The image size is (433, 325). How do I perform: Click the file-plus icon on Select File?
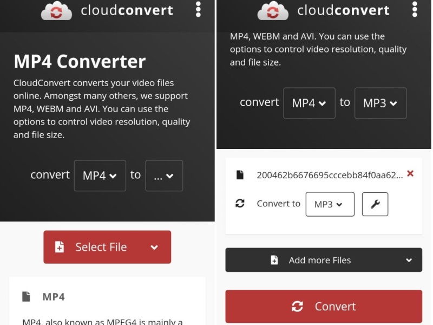point(60,247)
